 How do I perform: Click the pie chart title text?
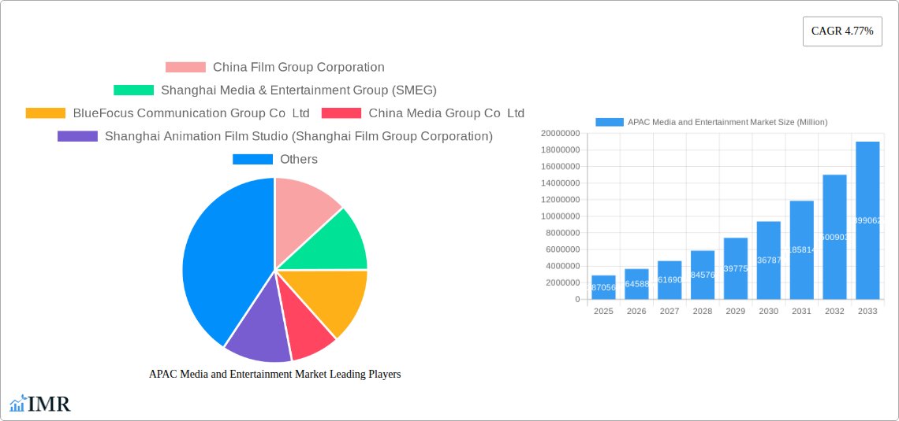click(x=274, y=374)
